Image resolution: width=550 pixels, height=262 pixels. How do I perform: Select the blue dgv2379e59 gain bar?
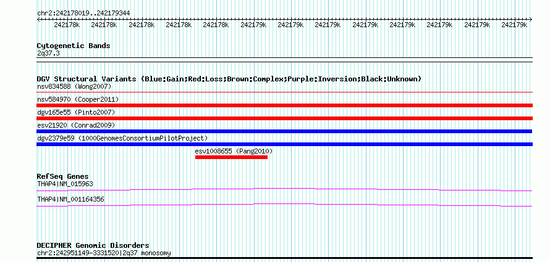(x=284, y=144)
